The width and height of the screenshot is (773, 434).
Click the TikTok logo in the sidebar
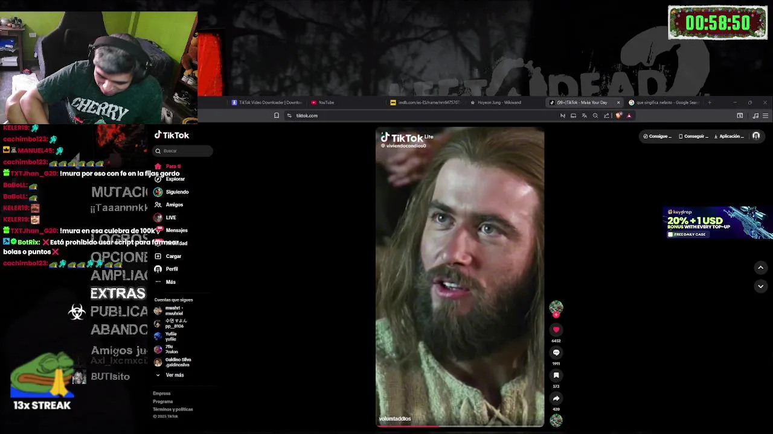point(172,135)
